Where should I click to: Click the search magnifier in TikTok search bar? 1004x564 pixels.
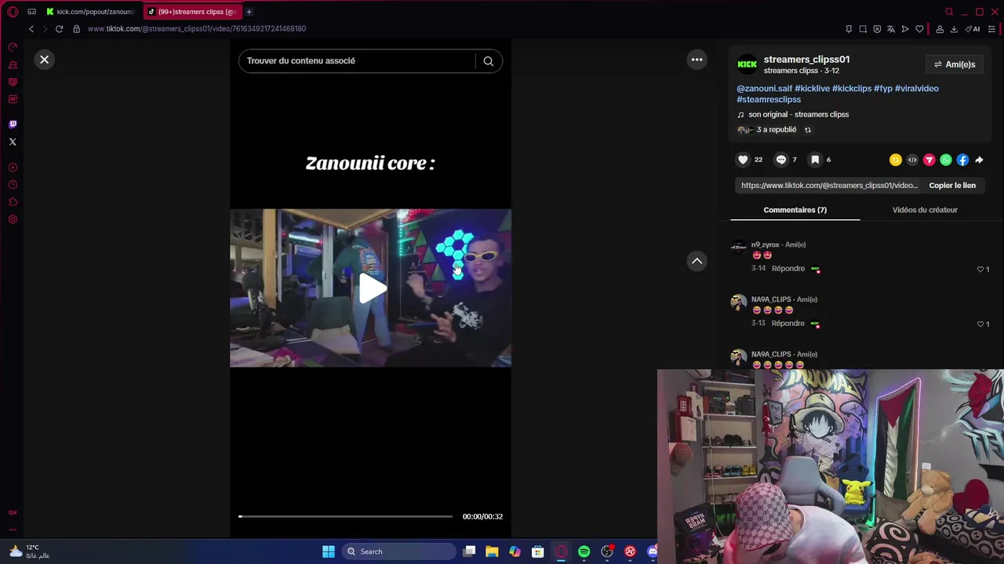tap(488, 61)
